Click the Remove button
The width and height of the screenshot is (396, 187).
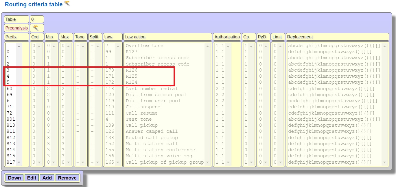click(x=67, y=178)
